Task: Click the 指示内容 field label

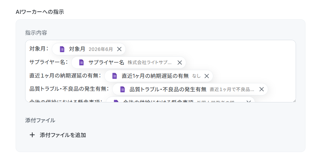Action: 36,33
